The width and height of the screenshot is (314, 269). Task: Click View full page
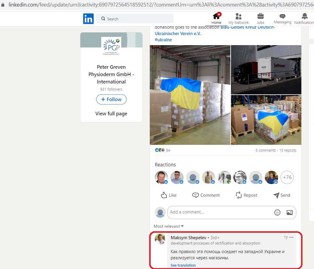point(111,114)
